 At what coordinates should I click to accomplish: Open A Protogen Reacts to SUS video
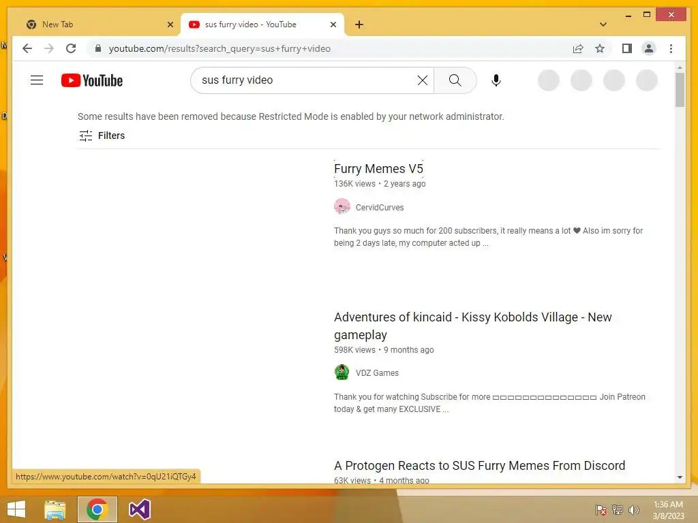pos(479,466)
